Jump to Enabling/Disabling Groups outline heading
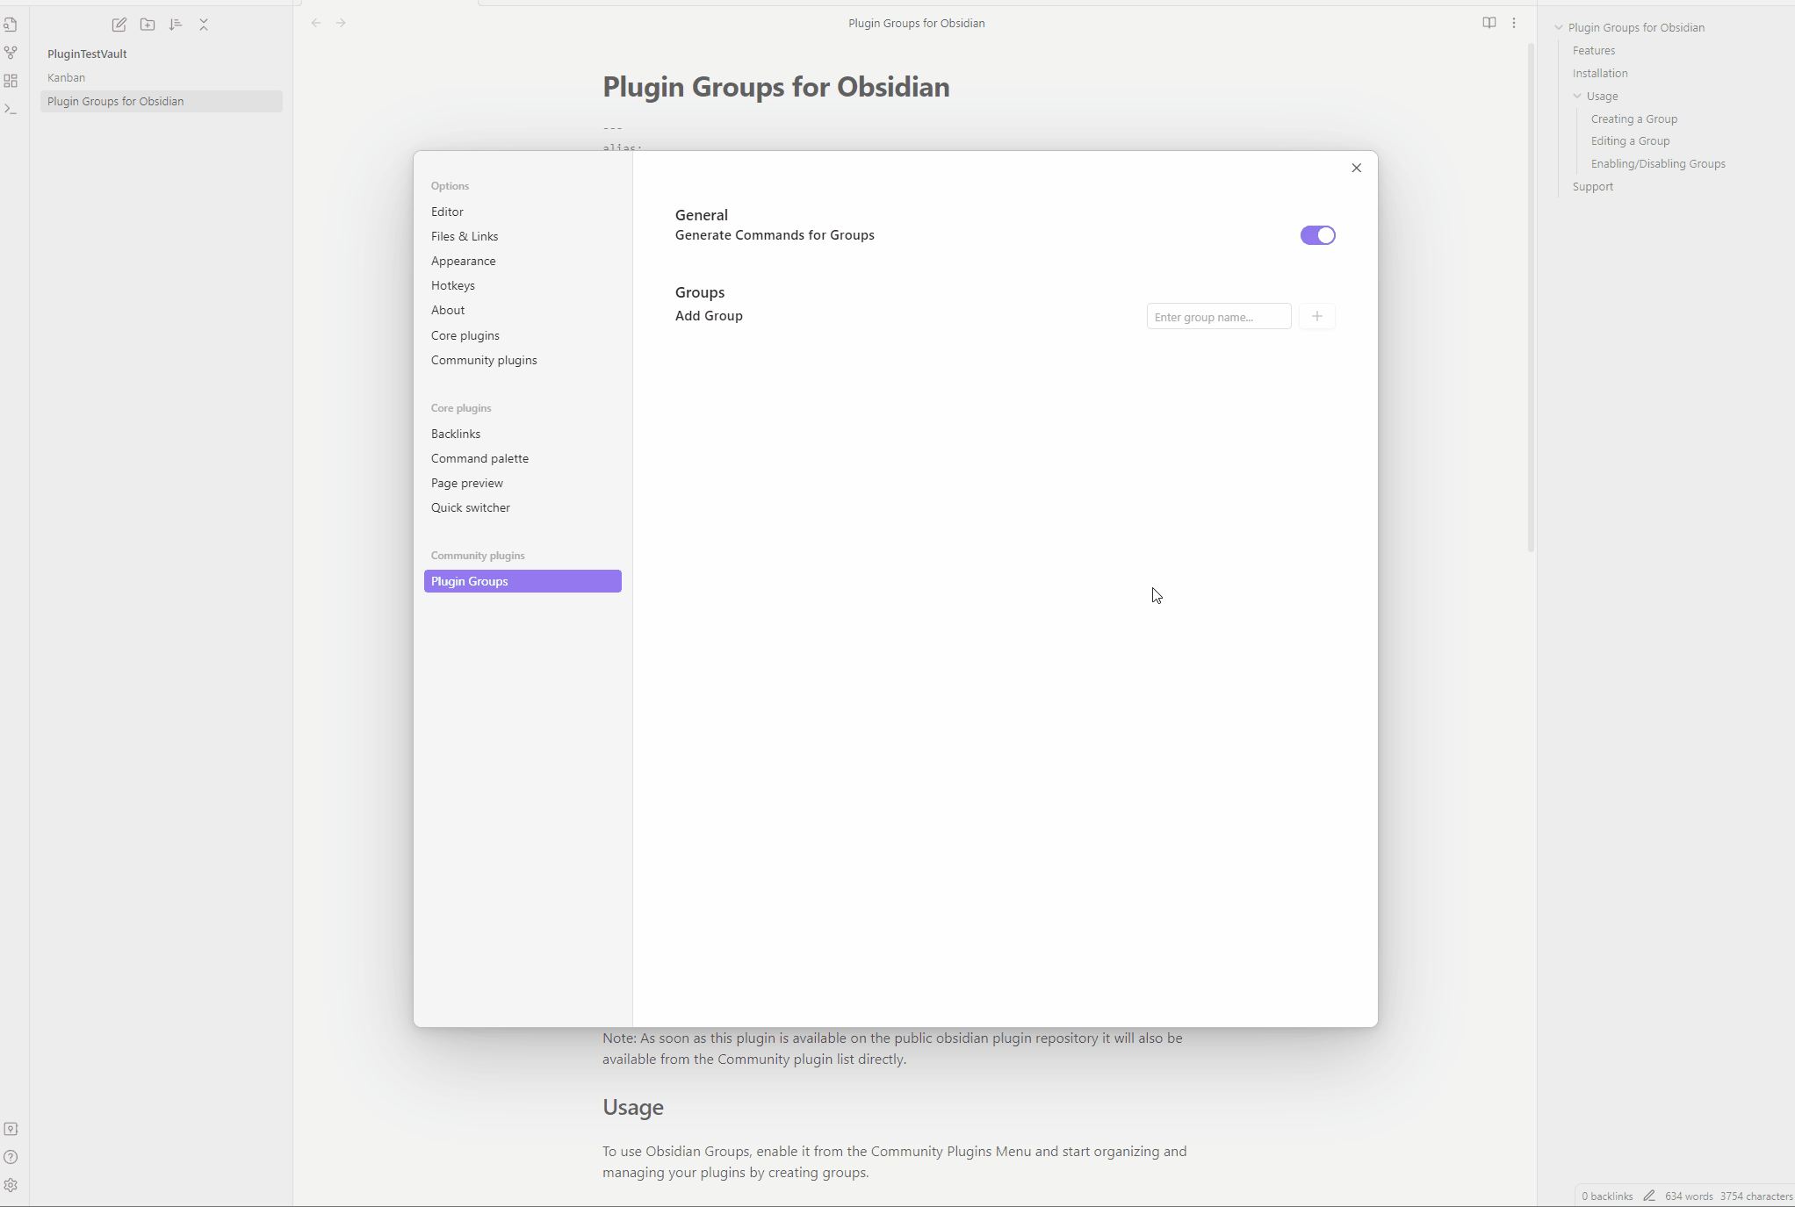 click(1657, 163)
